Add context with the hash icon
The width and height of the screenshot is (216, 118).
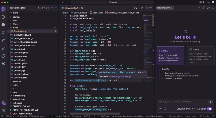click(161, 109)
